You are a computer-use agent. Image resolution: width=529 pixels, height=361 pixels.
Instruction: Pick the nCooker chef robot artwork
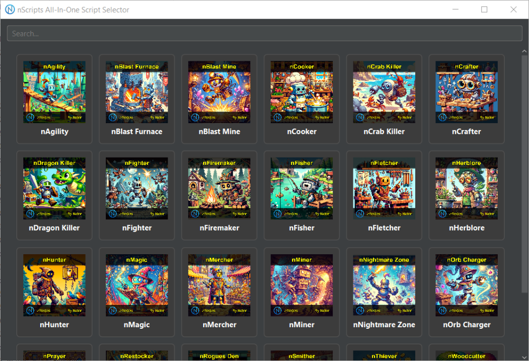[302, 92]
